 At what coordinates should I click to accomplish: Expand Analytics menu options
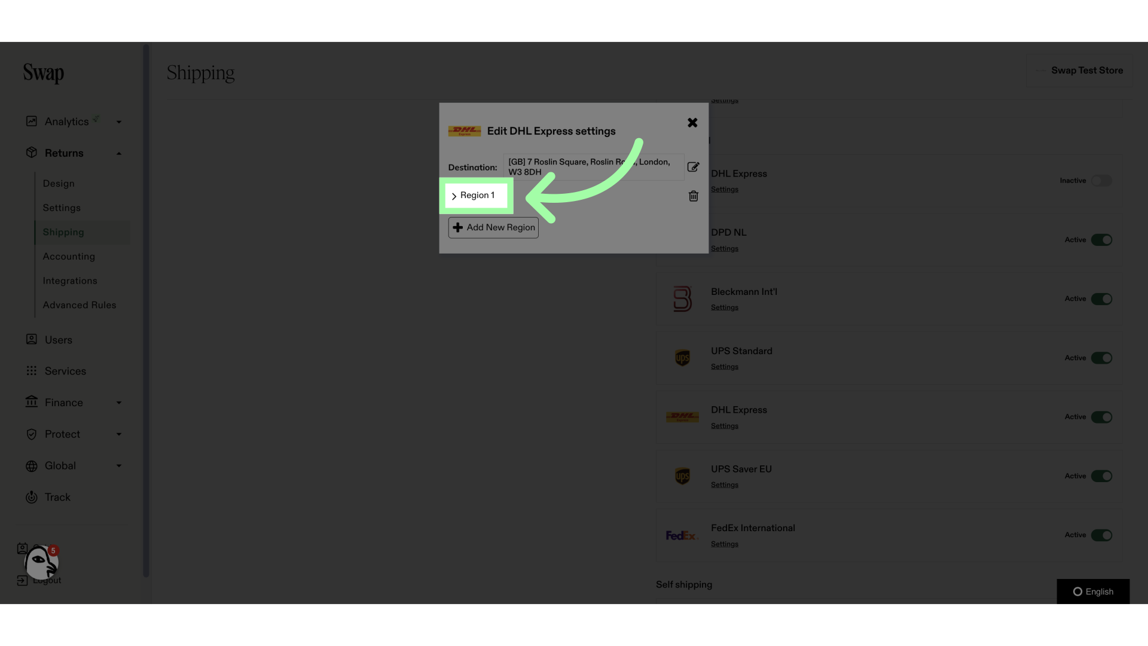tap(118, 122)
